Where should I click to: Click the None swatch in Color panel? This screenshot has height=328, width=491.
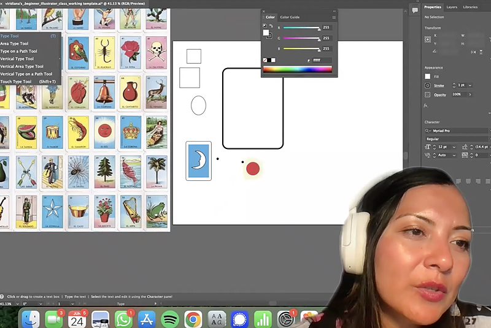(265, 60)
